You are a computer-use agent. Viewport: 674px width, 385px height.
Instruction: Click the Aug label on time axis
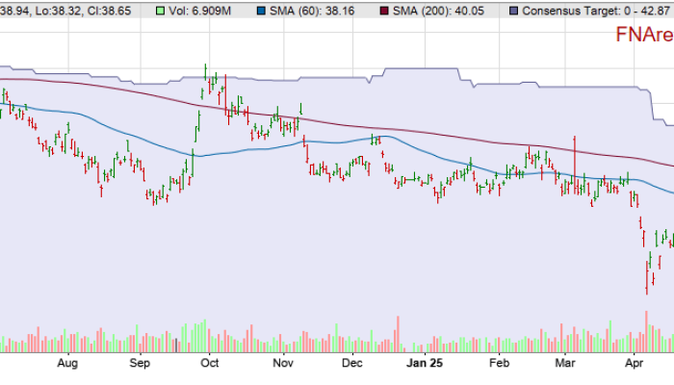pos(66,364)
